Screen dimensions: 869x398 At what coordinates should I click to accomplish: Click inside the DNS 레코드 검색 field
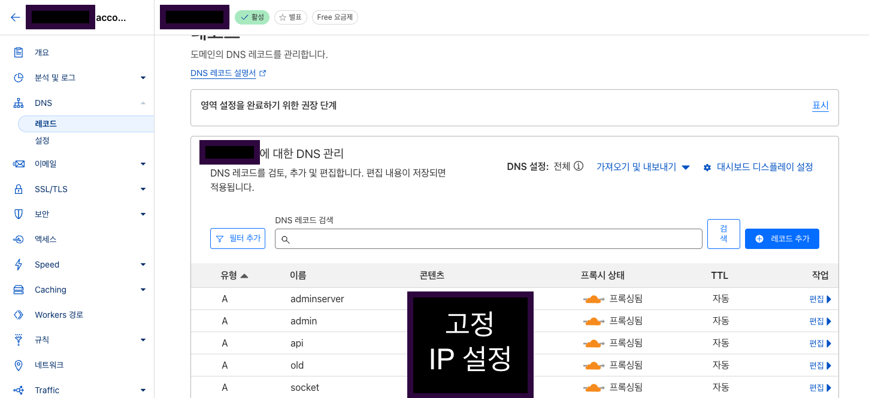tap(488, 238)
